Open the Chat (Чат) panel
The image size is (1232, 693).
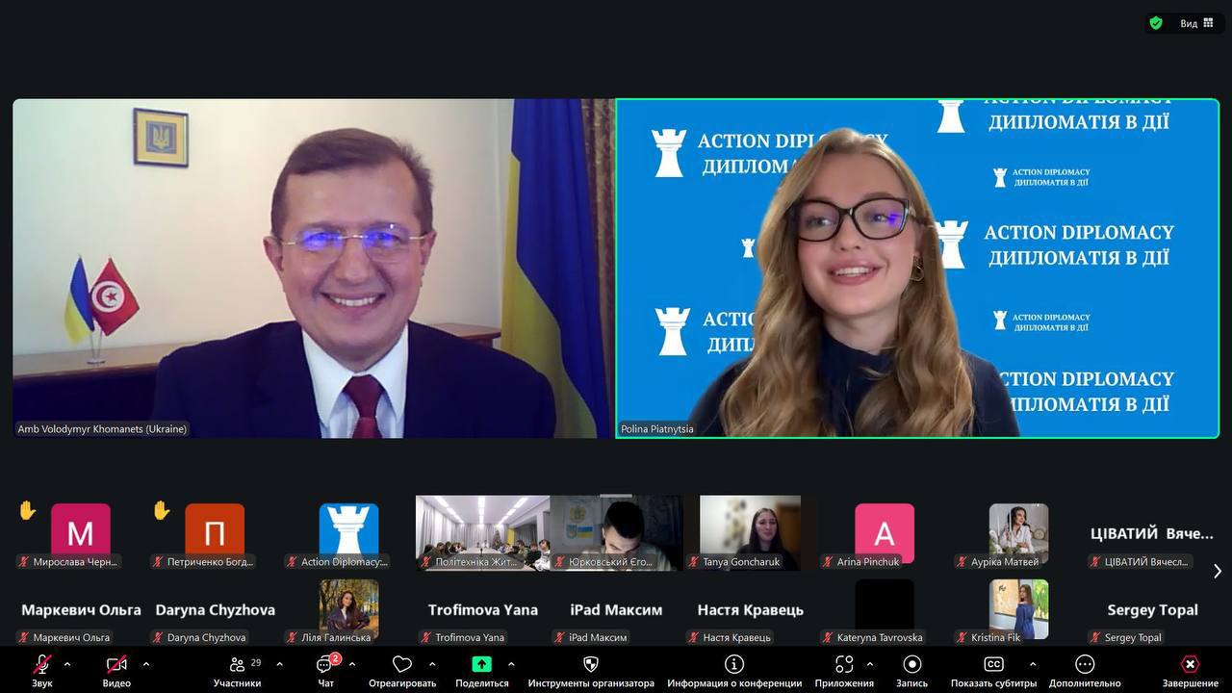click(325, 666)
